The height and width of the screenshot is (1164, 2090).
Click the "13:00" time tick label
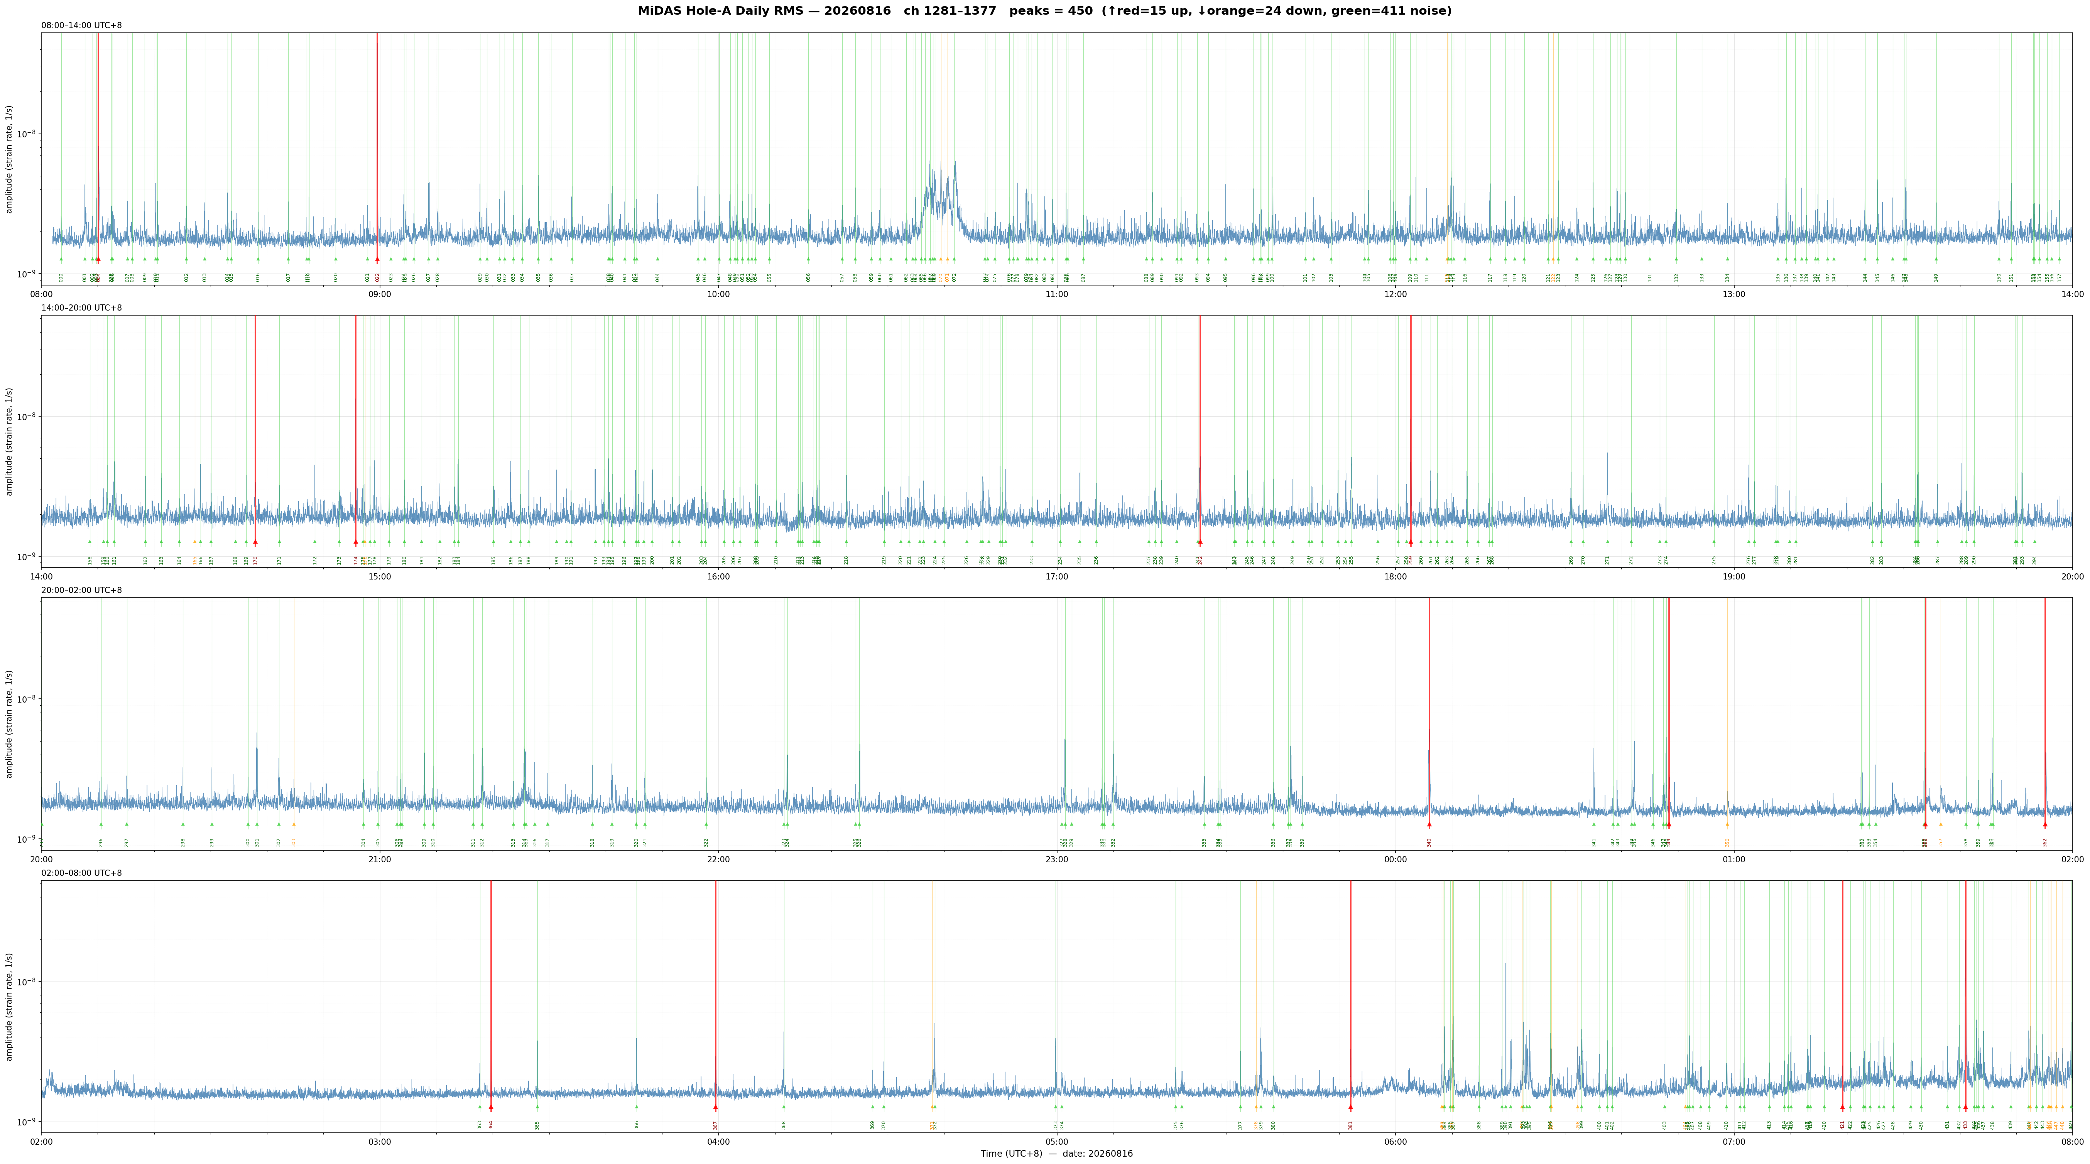[x=1734, y=294]
